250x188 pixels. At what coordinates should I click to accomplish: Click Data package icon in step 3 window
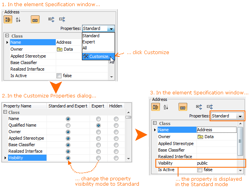click(x=200, y=137)
